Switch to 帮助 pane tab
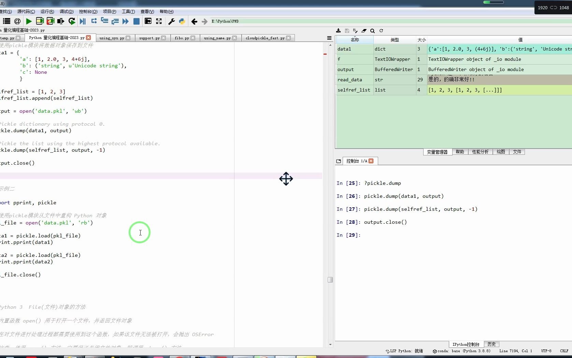 pyautogui.click(x=460, y=152)
